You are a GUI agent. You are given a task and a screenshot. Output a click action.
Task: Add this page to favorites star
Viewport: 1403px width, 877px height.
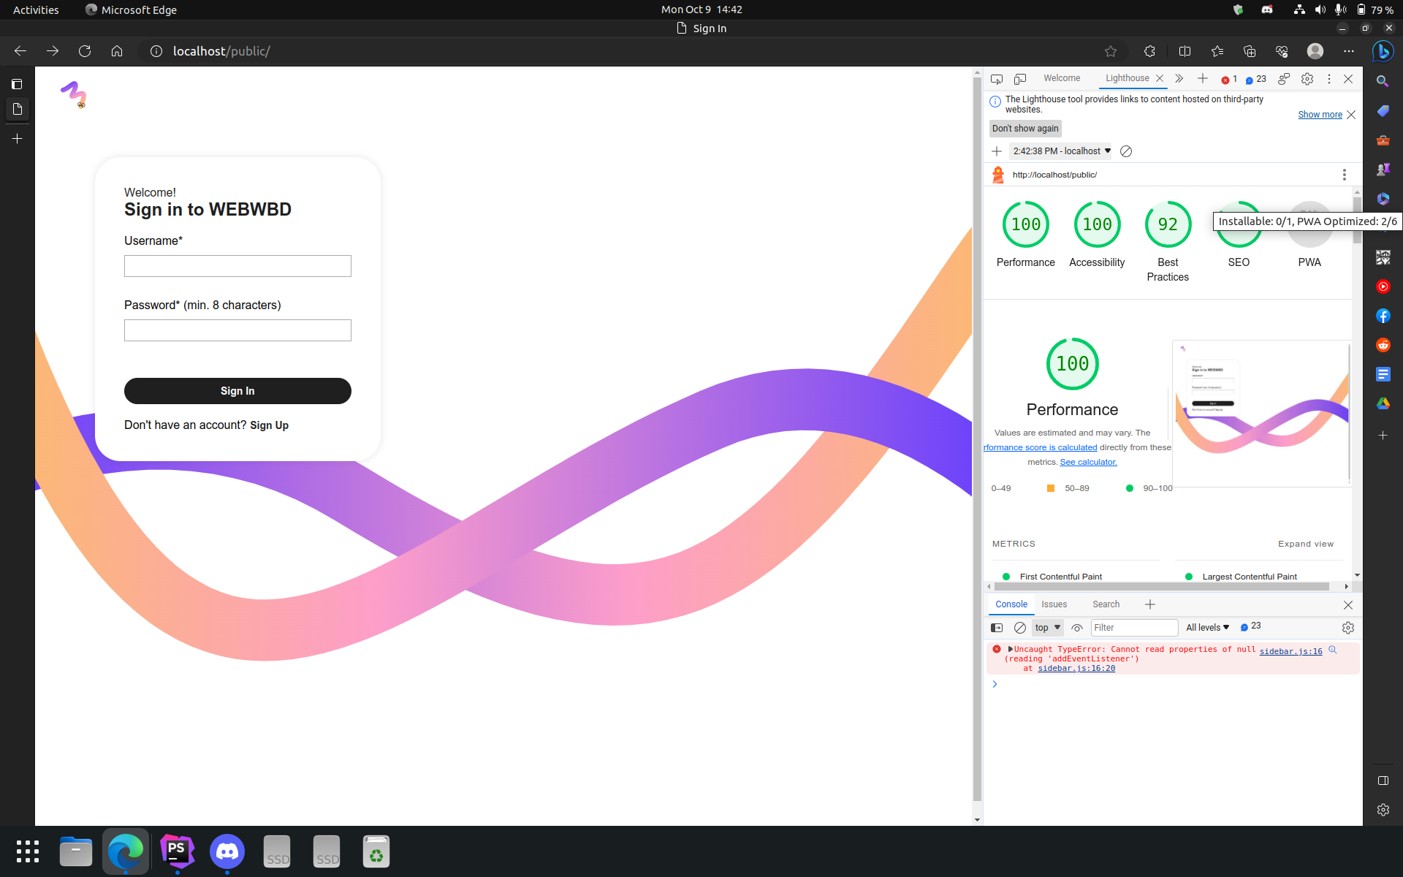point(1111,51)
